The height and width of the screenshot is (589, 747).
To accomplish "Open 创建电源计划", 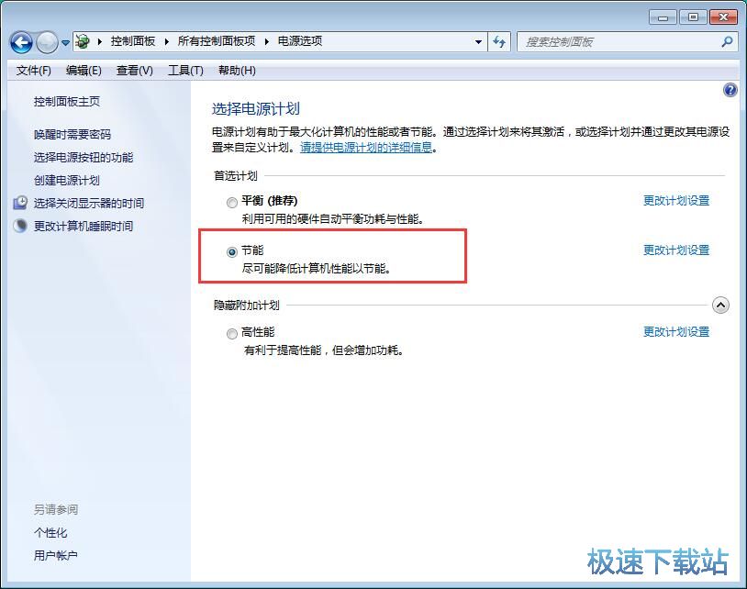I will (67, 181).
